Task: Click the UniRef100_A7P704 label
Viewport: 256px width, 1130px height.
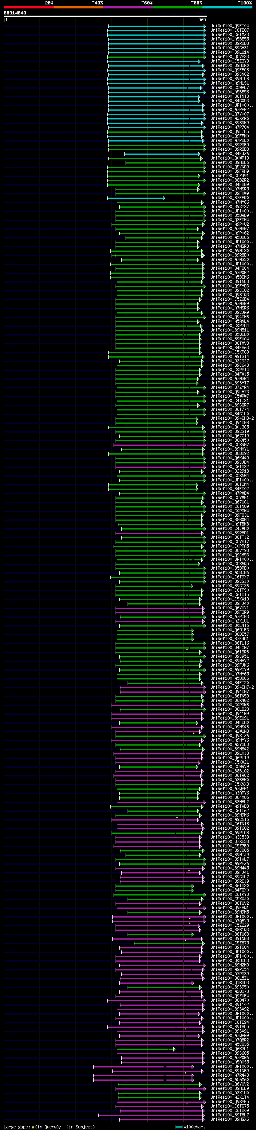Action: (230, 127)
